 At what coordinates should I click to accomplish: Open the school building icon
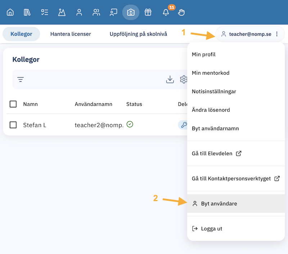[131, 13]
